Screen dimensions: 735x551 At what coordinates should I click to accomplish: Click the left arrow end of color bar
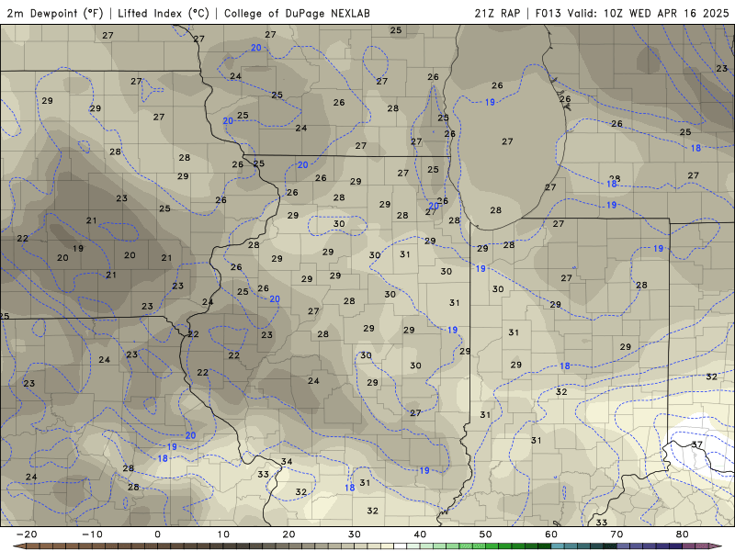[18, 546]
